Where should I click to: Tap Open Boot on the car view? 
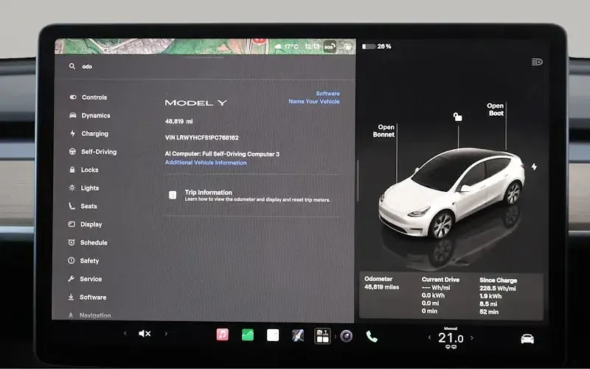[495, 109]
